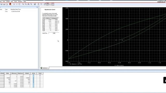
Task: Click the Zoom In magnifier icon
Action: 23,4
